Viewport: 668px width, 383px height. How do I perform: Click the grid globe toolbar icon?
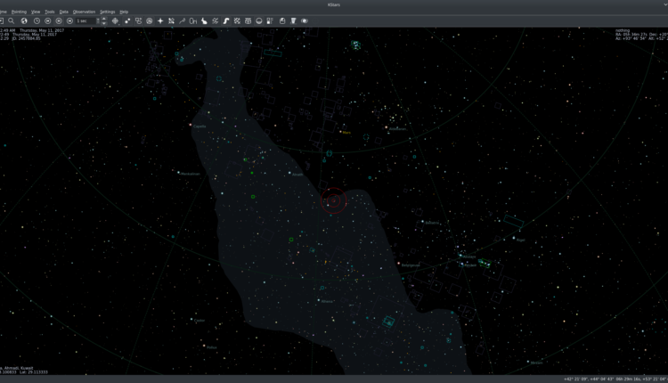(248, 20)
